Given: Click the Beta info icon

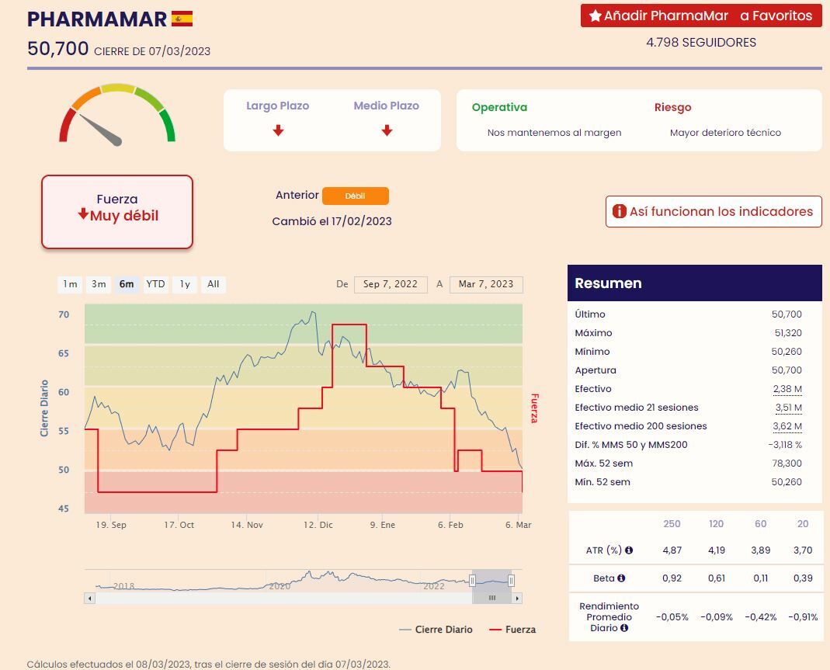Looking at the screenshot, I should pos(621,578).
